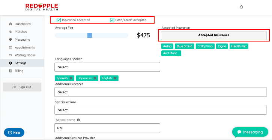This screenshot has height=140, width=272.
Task: Click the Sign Out button
Action: click(22, 87)
